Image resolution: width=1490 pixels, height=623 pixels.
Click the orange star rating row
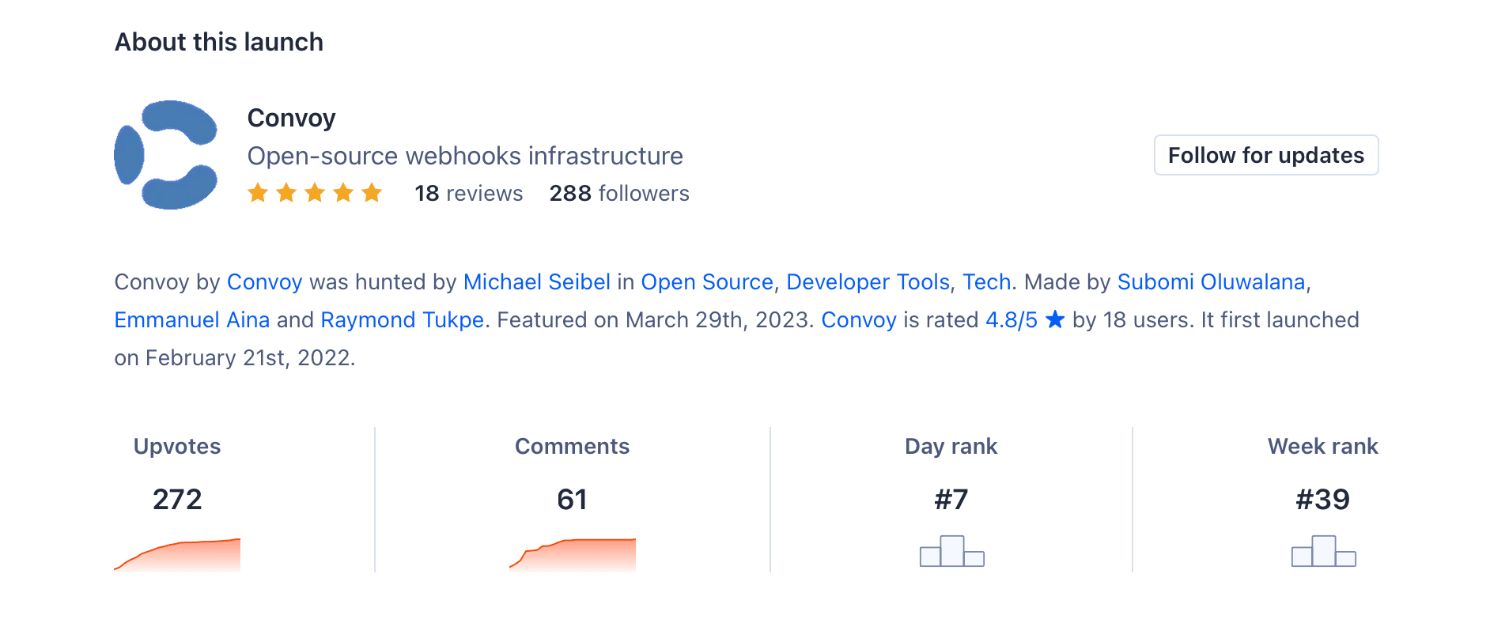click(315, 193)
